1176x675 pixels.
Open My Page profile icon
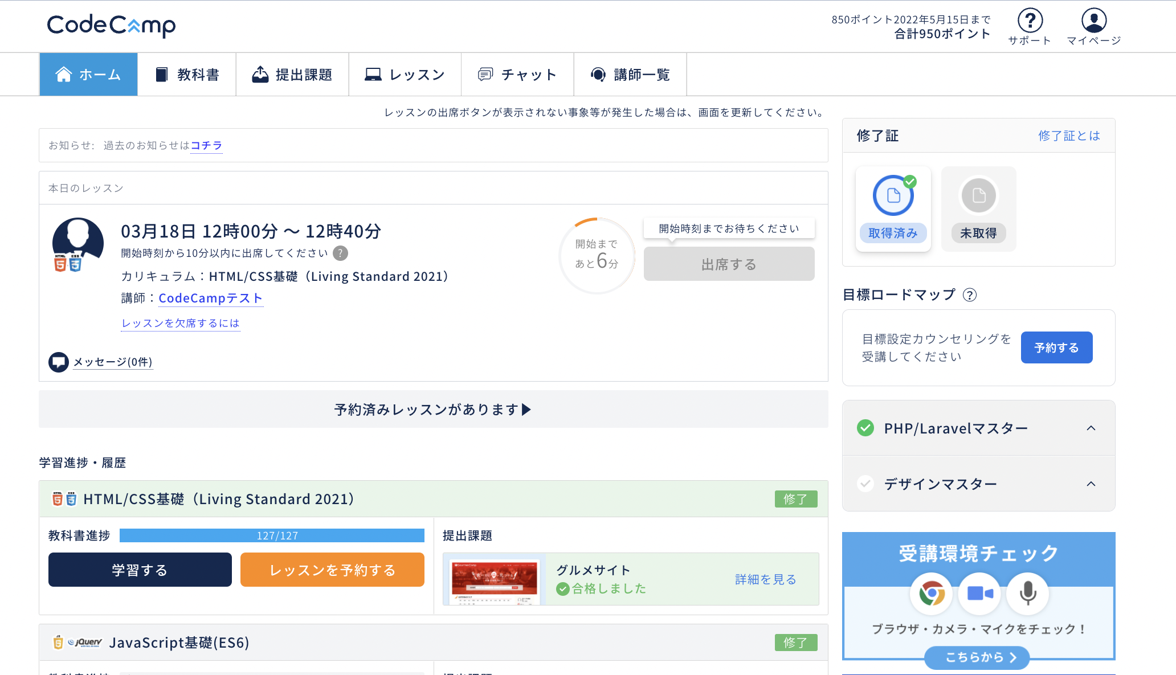[x=1093, y=21]
